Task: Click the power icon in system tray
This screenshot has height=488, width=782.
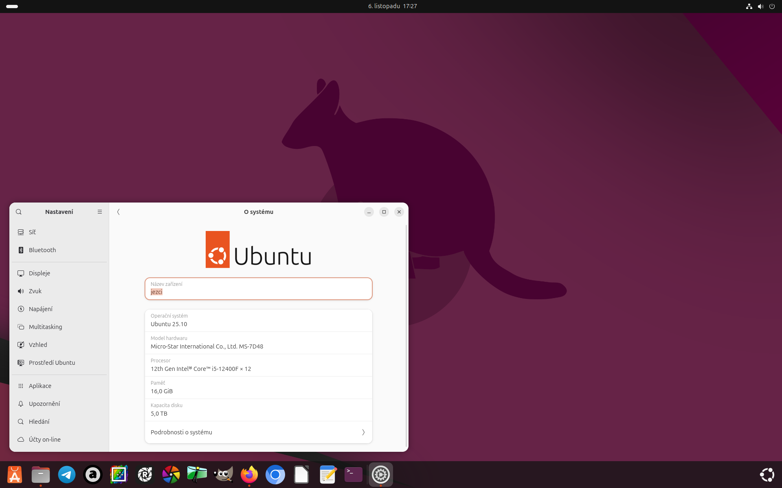Action: coord(772,7)
